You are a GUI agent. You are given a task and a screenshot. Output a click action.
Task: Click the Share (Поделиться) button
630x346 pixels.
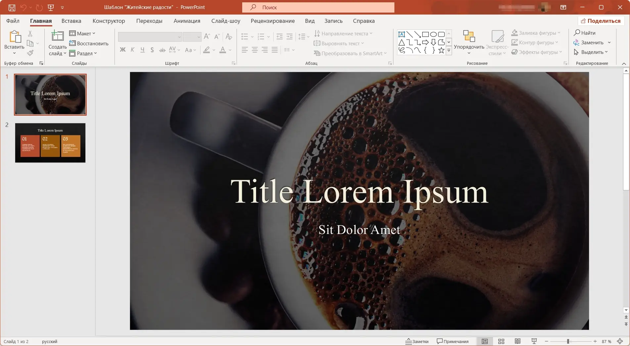(x=601, y=21)
